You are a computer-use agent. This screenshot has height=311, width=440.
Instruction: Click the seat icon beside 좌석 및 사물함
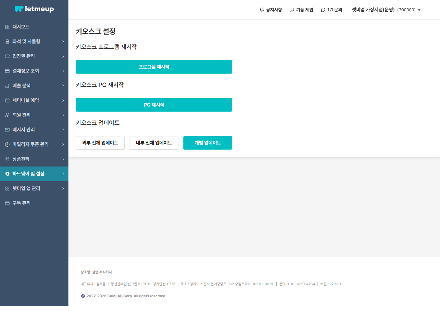(x=7, y=42)
